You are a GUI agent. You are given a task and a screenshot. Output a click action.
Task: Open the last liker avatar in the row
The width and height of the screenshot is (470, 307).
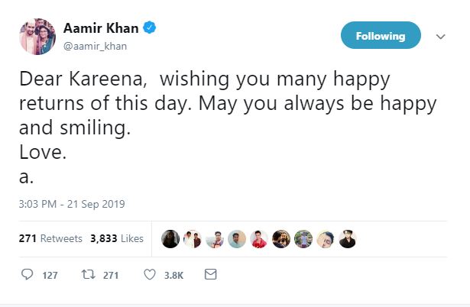(x=348, y=239)
